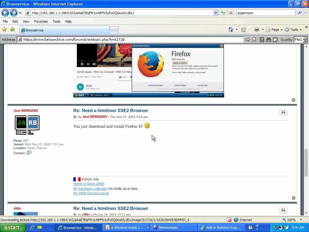Open Joet BERNARD post title link
This screenshot has width=309, height=232.
pos(111,111)
